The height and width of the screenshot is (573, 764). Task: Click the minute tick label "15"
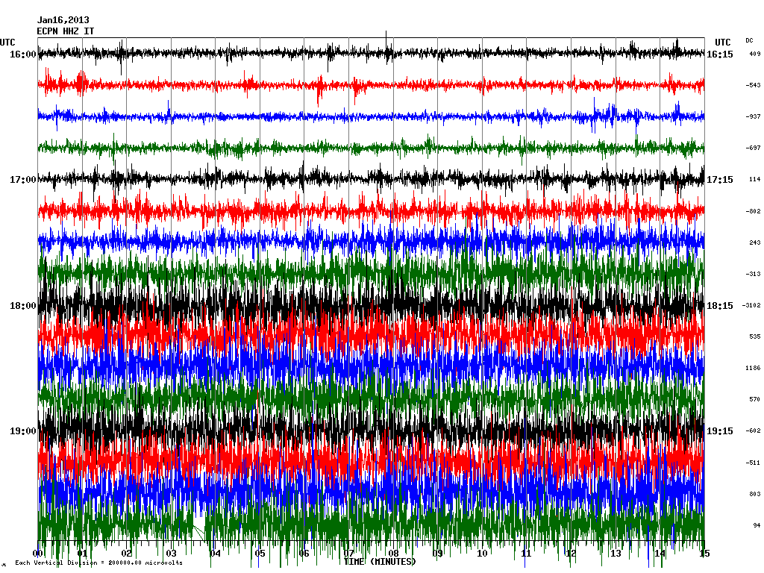click(x=704, y=554)
